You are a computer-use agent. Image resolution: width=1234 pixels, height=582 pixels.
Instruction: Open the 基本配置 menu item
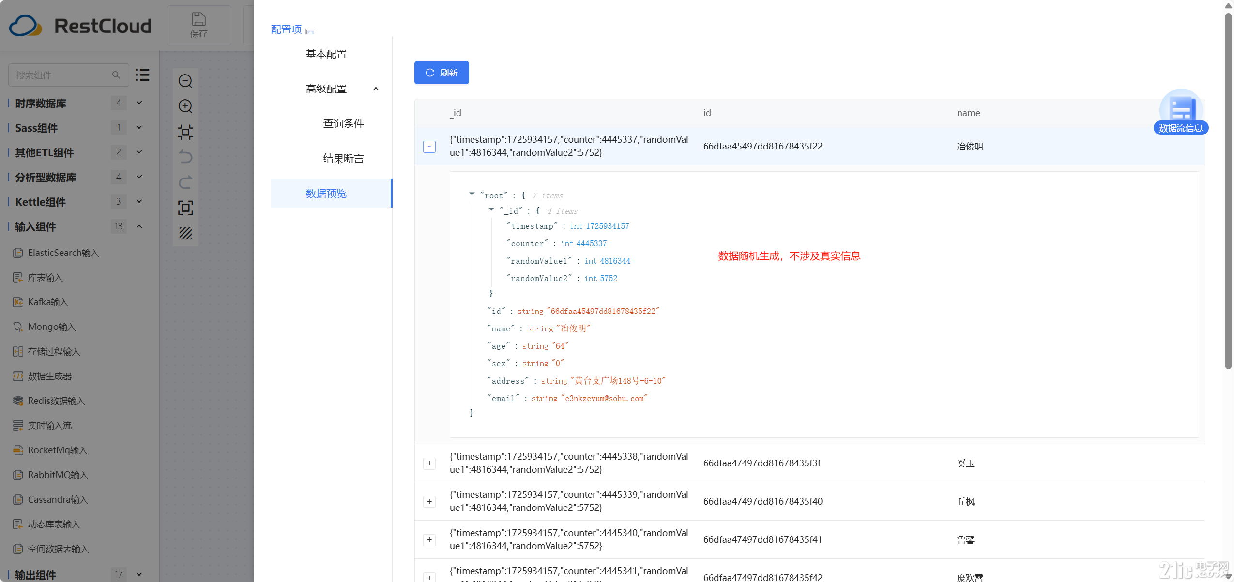[x=326, y=54]
